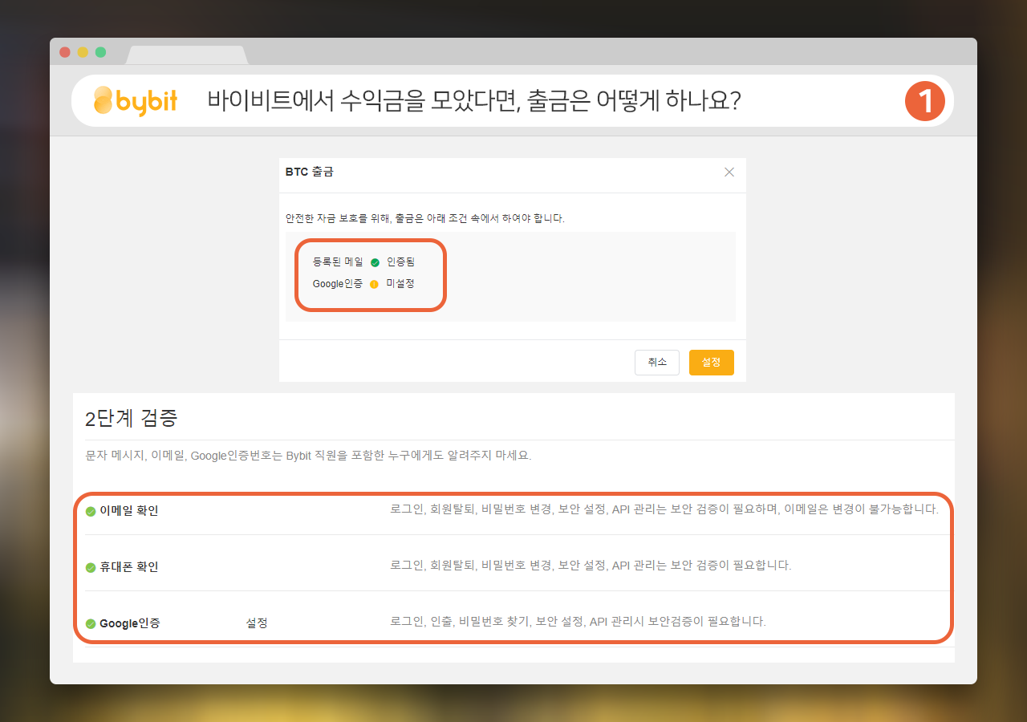Click the BTC 출금 dialog title
The width and height of the screenshot is (1027, 722).
click(311, 172)
